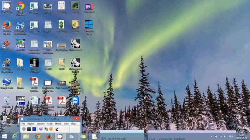Click the Record to AVI/SWF toggle icon

coord(46,129)
